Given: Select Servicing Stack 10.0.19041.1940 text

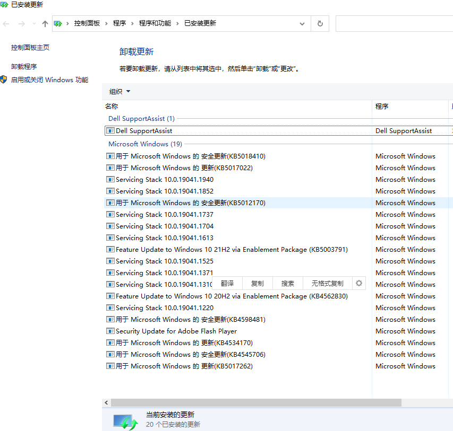Looking at the screenshot, I should [165, 179].
